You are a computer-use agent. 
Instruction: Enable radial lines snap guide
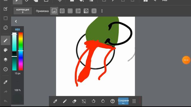tap(86, 11)
